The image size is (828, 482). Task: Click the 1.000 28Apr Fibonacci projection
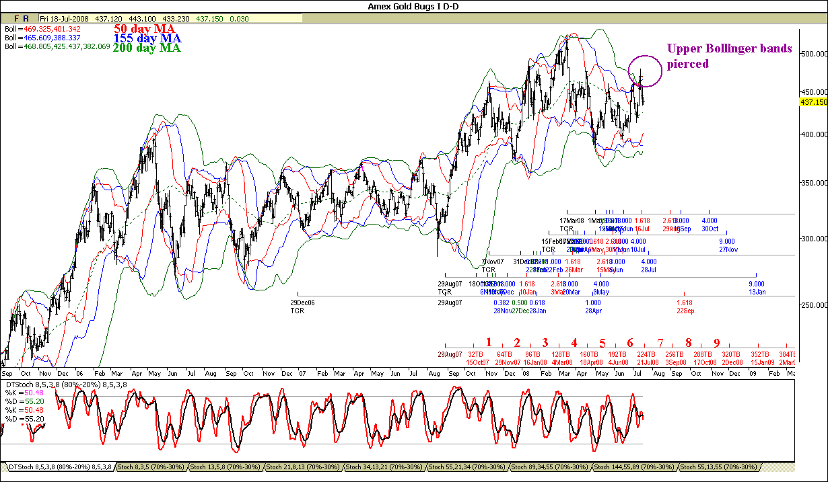(593, 307)
